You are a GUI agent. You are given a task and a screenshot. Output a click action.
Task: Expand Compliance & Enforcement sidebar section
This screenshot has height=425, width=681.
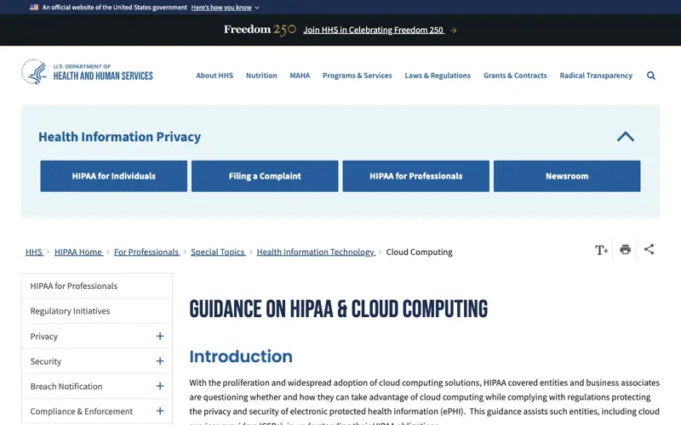point(160,411)
